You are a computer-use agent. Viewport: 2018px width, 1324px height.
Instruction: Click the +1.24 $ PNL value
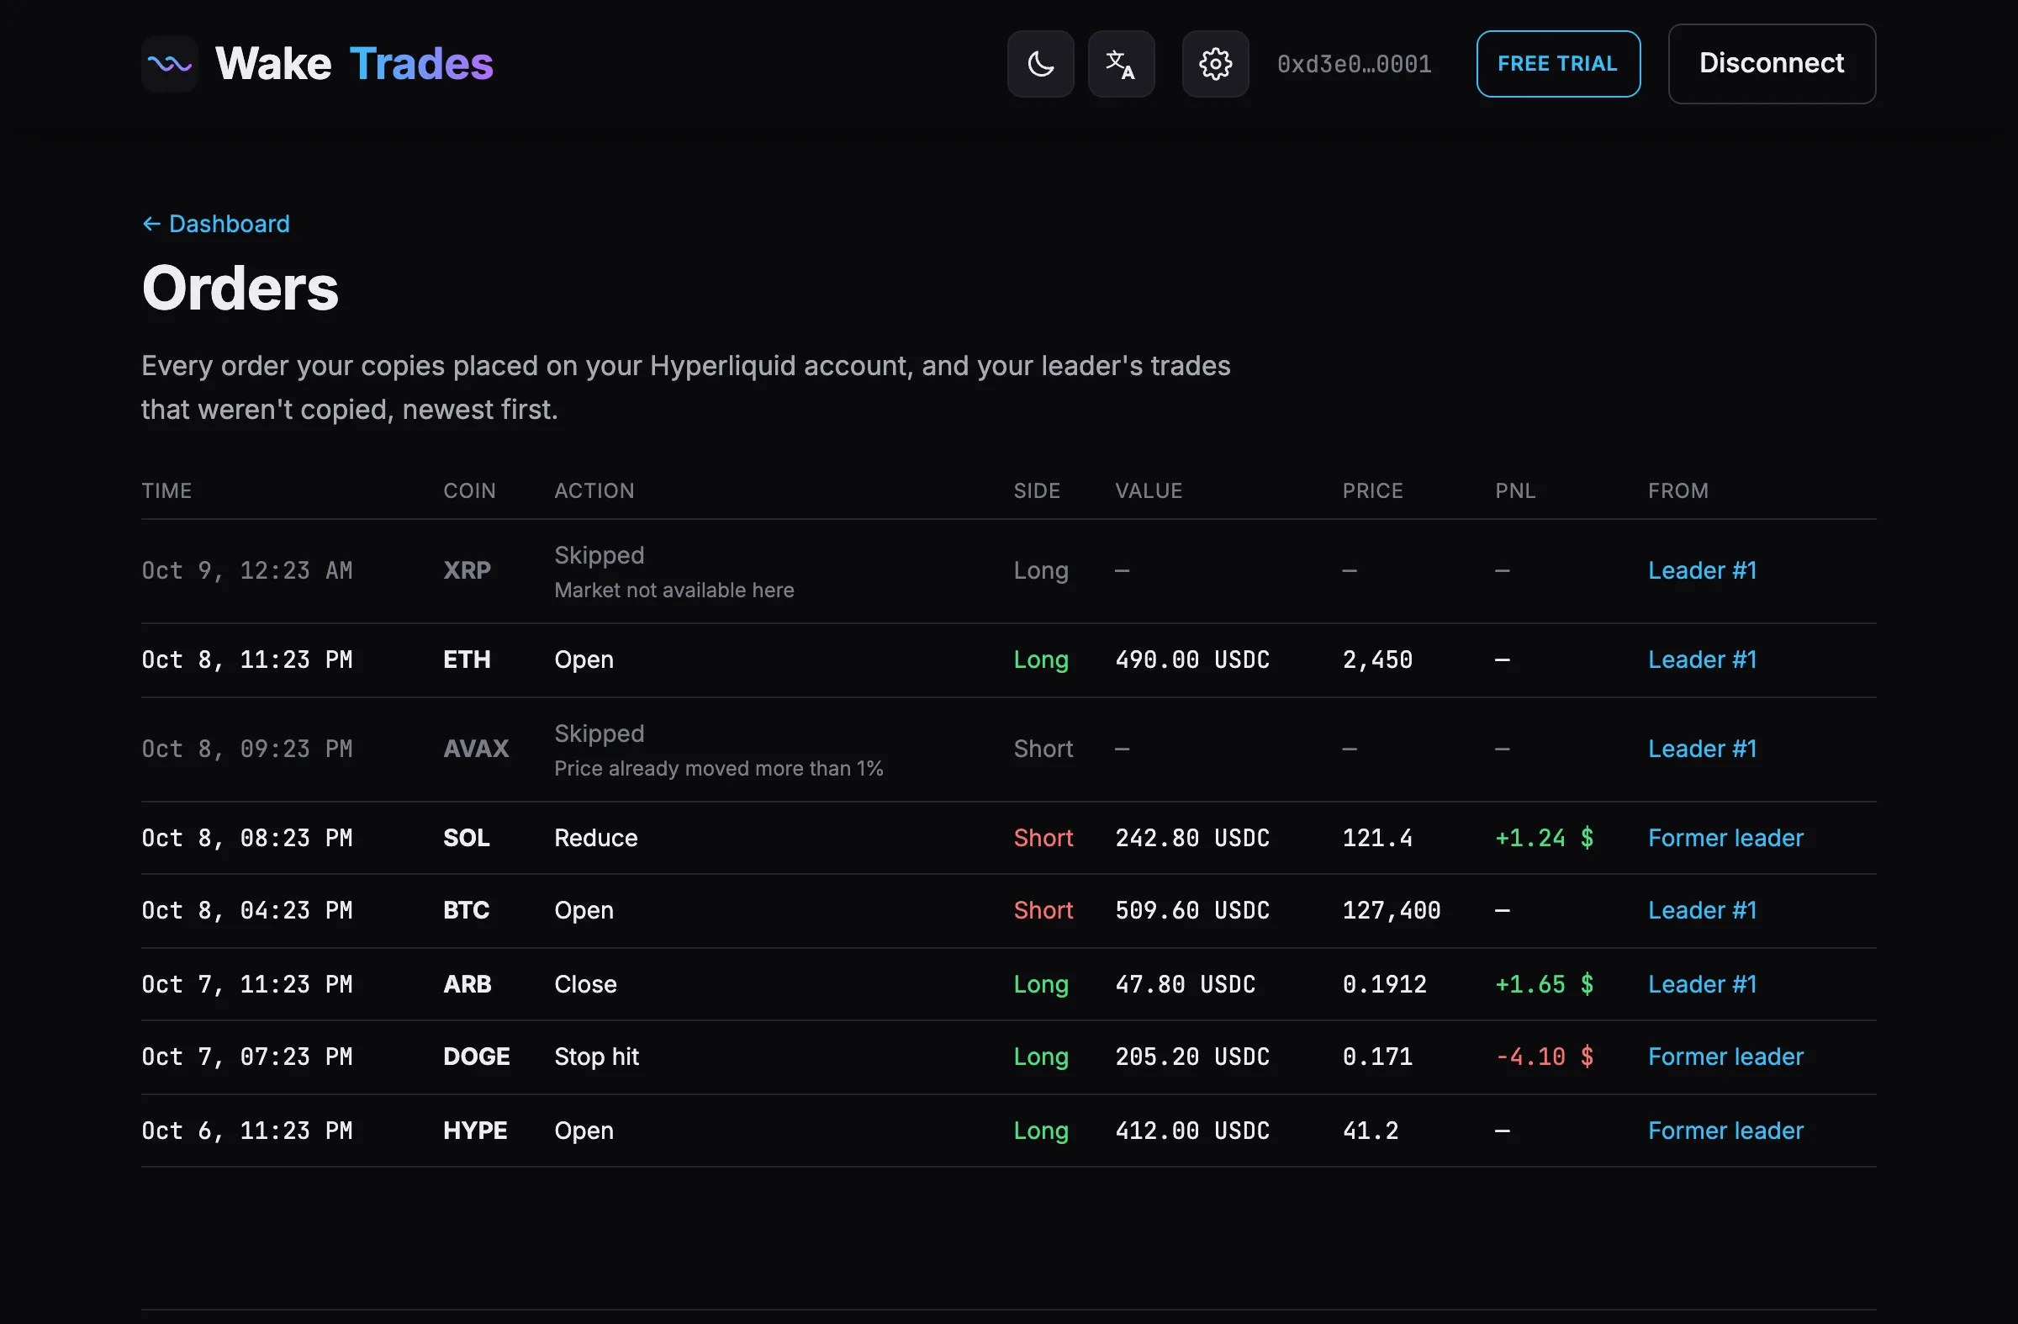tap(1544, 838)
